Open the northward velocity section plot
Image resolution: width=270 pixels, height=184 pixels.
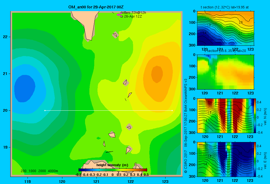(225, 116)
